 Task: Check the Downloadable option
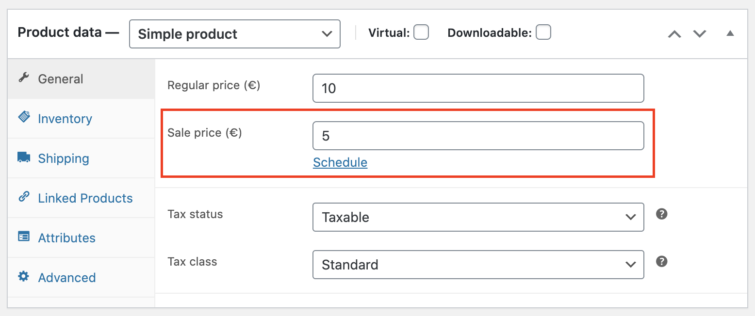click(543, 32)
